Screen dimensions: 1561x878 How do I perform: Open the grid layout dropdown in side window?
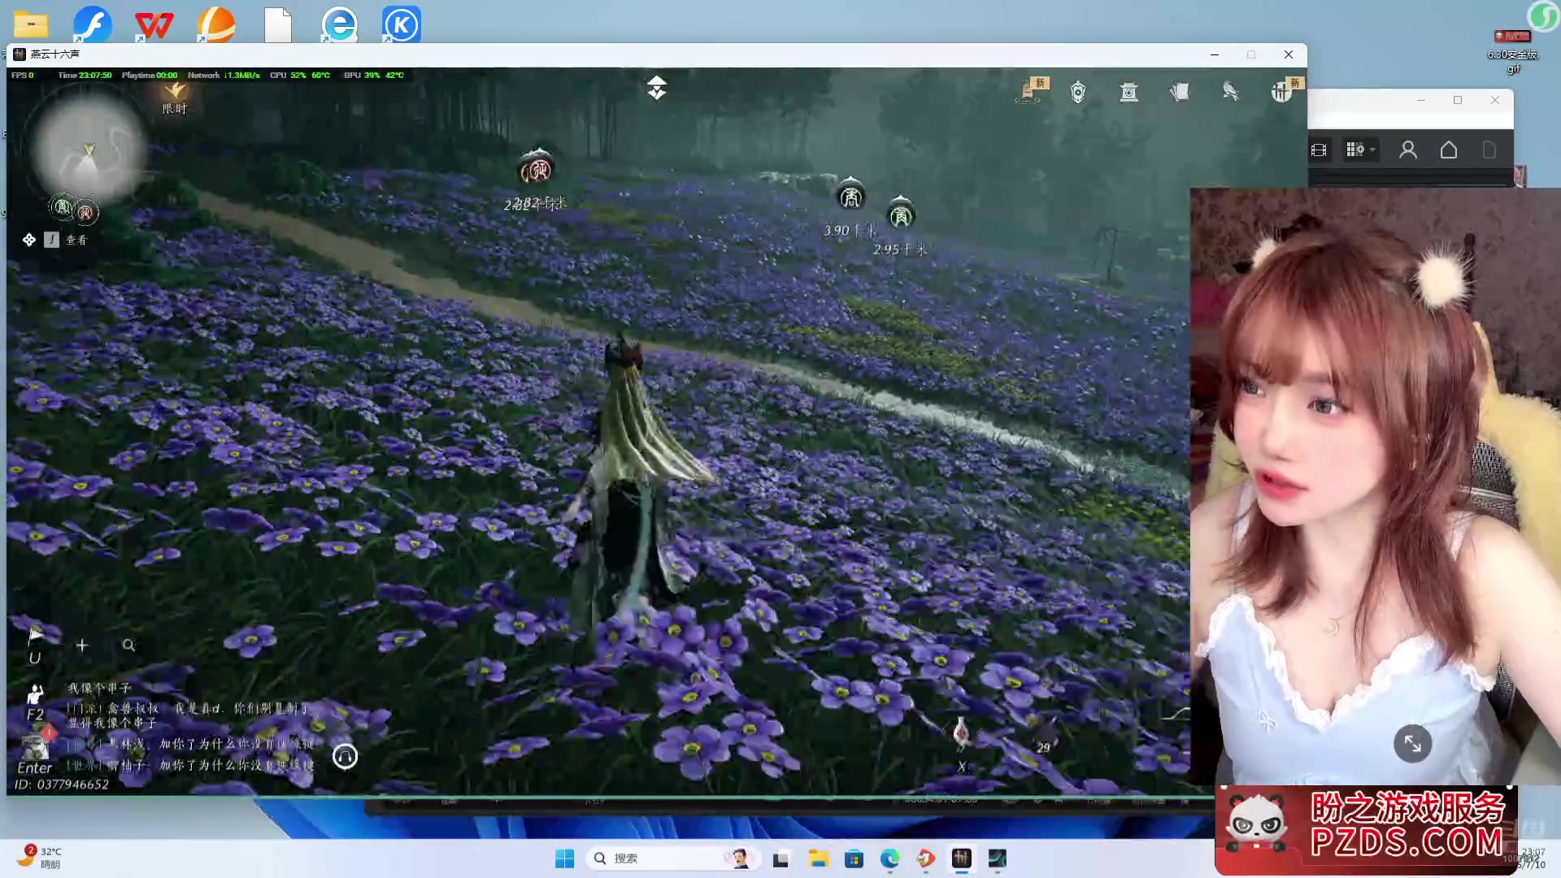[x=1360, y=150]
